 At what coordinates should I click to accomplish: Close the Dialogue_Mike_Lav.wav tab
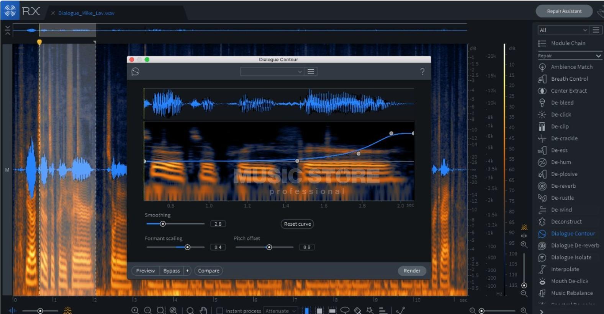[x=53, y=13]
